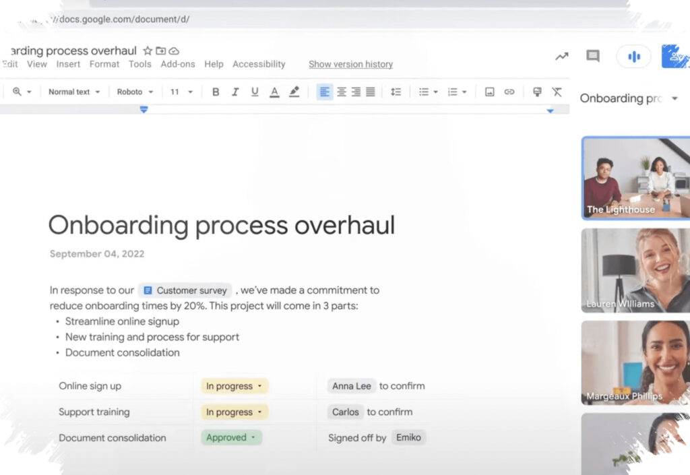
Task: Align text left
Action: tap(325, 92)
